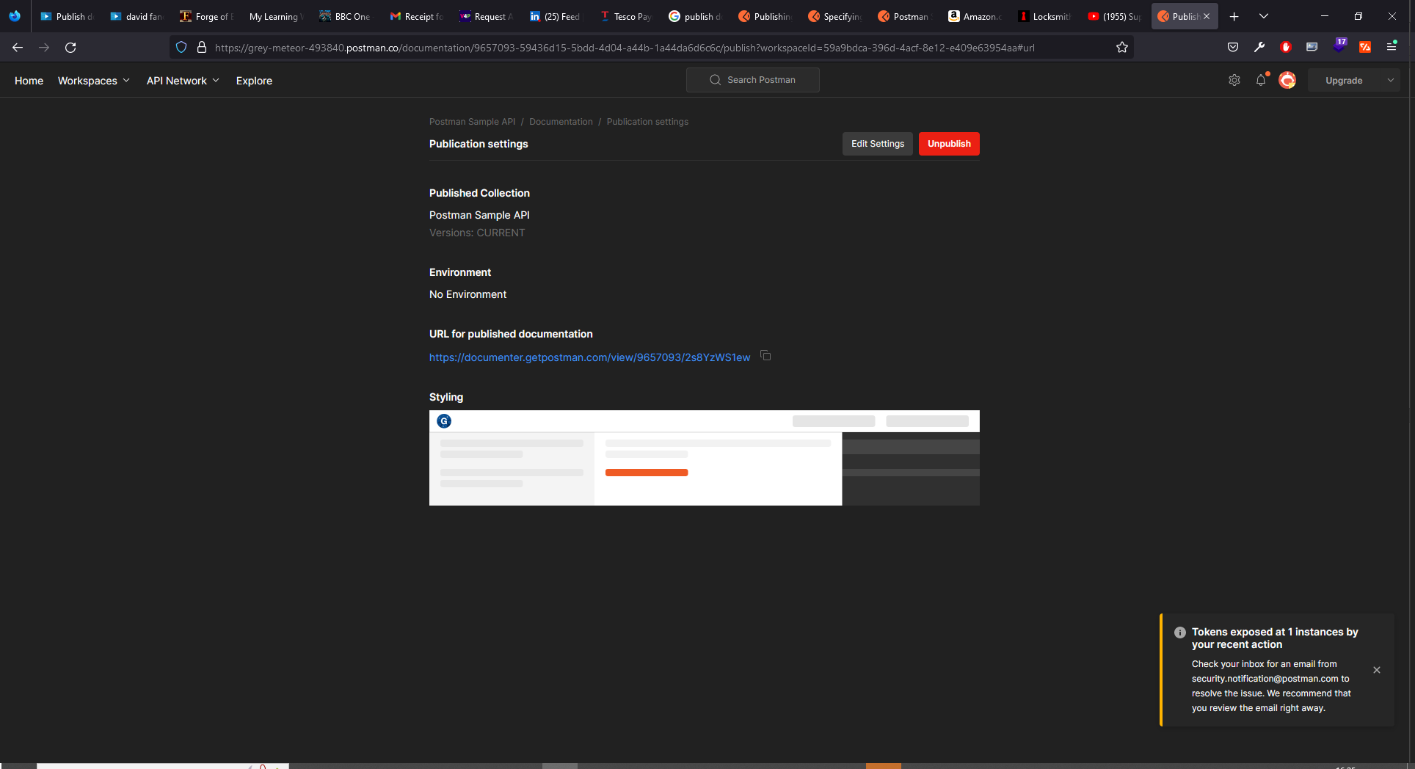This screenshot has height=769, width=1415.
Task: Expand the Upgrade dropdown arrow
Action: coord(1391,81)
